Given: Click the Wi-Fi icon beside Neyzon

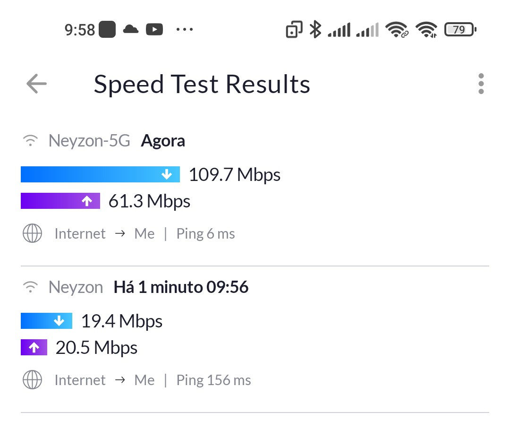Looking at the screenshot, I should pyautogui.click(x=31, y=287).
